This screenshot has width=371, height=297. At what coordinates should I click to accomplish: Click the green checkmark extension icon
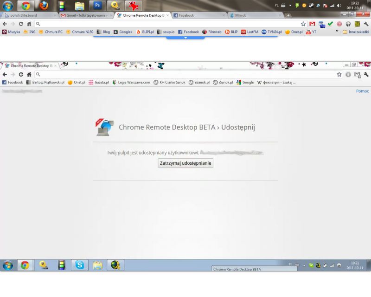click(x=330, y=24)
